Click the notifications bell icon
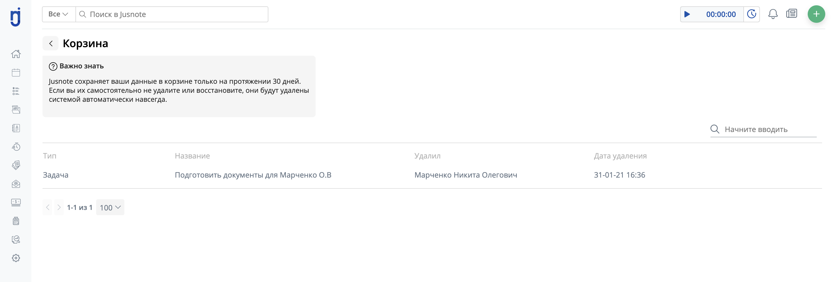The image size is (838, 282). click(x=773, y=14)
